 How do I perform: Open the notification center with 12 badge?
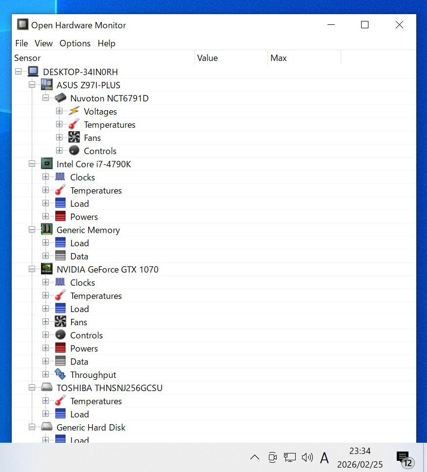tap(405, 459)
